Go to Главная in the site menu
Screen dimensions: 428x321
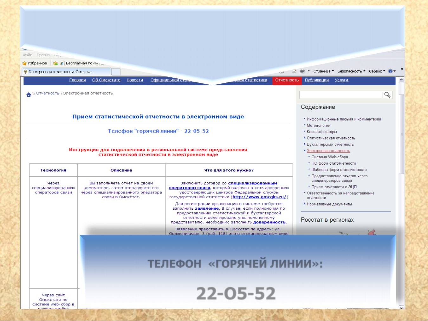coord(78,80)
